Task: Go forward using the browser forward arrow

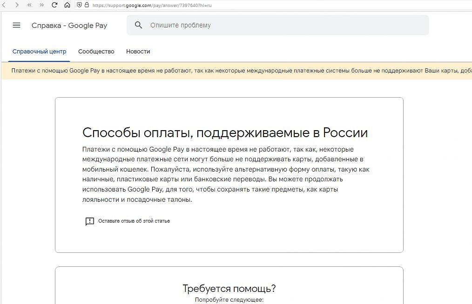Action: pos(17,5)
